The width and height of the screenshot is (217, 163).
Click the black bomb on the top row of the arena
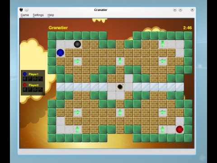[x=77, y=44]
